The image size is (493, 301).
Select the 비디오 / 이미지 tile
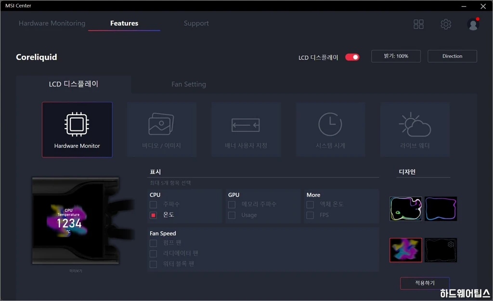162,130
